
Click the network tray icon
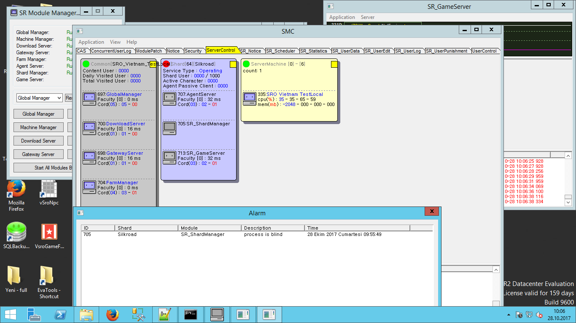pyautogui.click(x=529, y=315)
